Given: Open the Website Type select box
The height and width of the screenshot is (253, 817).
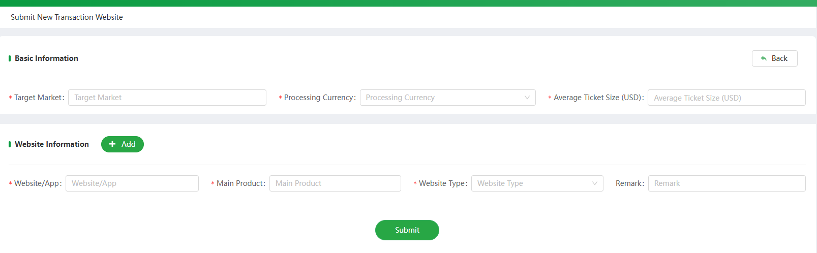Looking at the screenshot, I should click(x=537, y=183).
